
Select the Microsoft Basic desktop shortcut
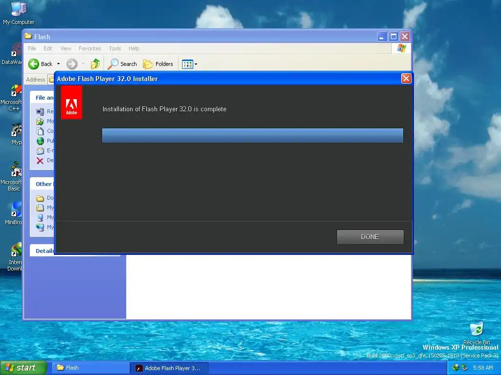(12, 177)
